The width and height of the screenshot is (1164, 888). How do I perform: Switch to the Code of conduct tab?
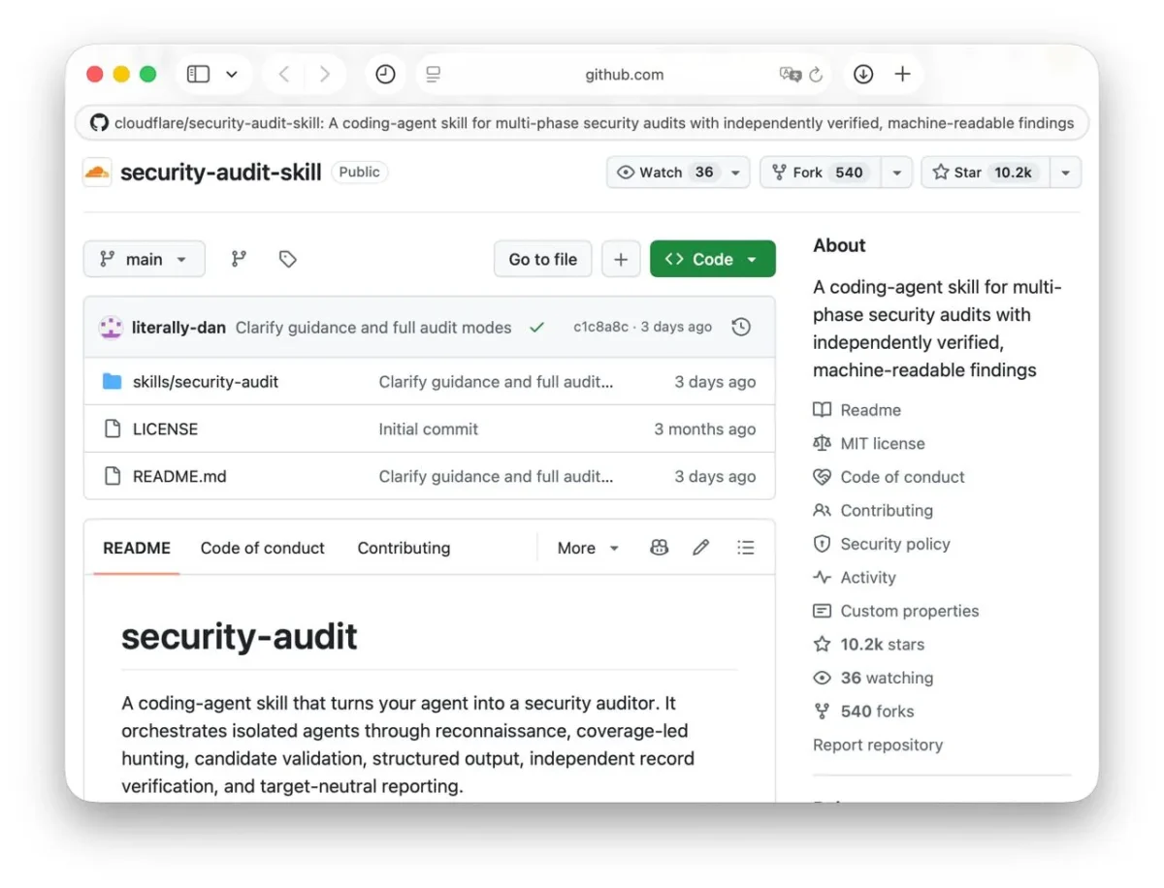coord(263,548)
